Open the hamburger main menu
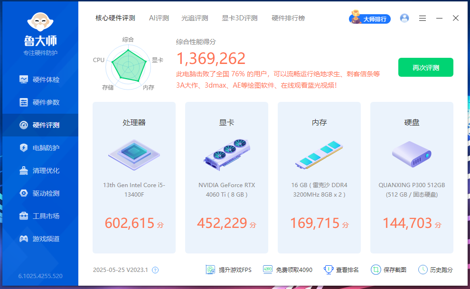 tap(423, 18)
